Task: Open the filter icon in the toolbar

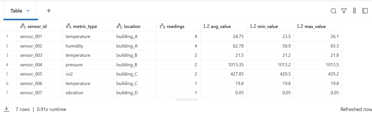Action: pos(344,11)
